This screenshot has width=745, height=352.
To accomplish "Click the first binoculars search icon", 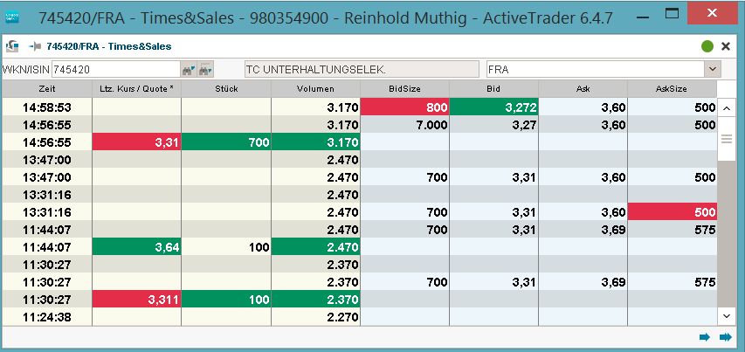I will click(188, 69).
